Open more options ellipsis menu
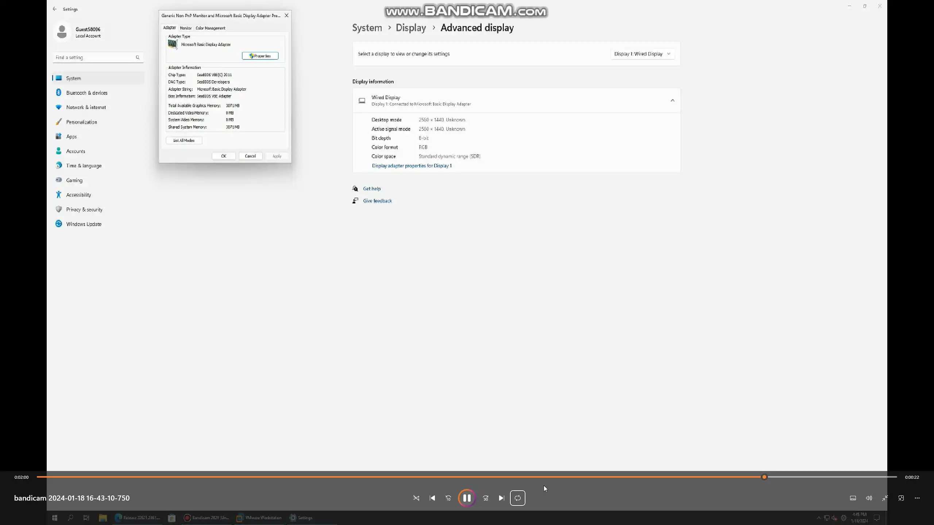 tap(917, 498)
